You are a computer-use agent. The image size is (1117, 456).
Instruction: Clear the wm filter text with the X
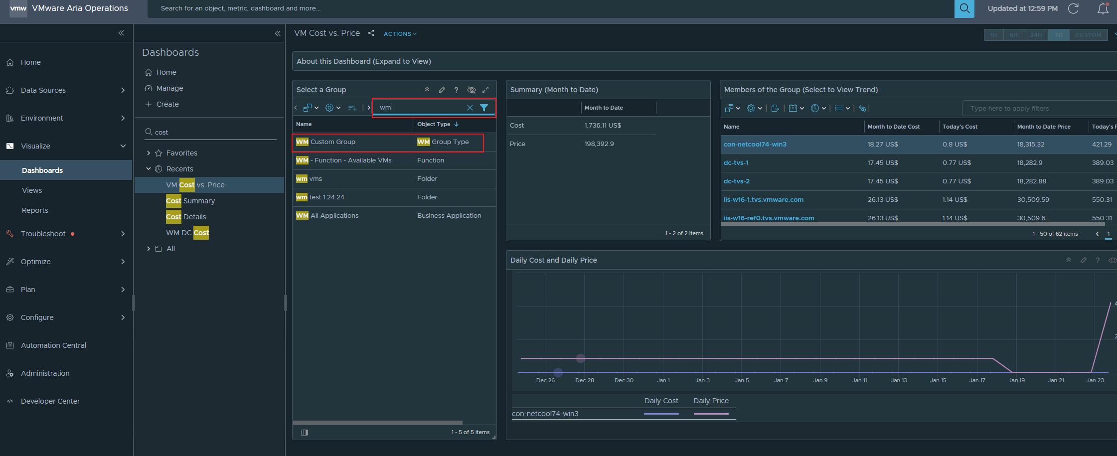coord(470,108)
